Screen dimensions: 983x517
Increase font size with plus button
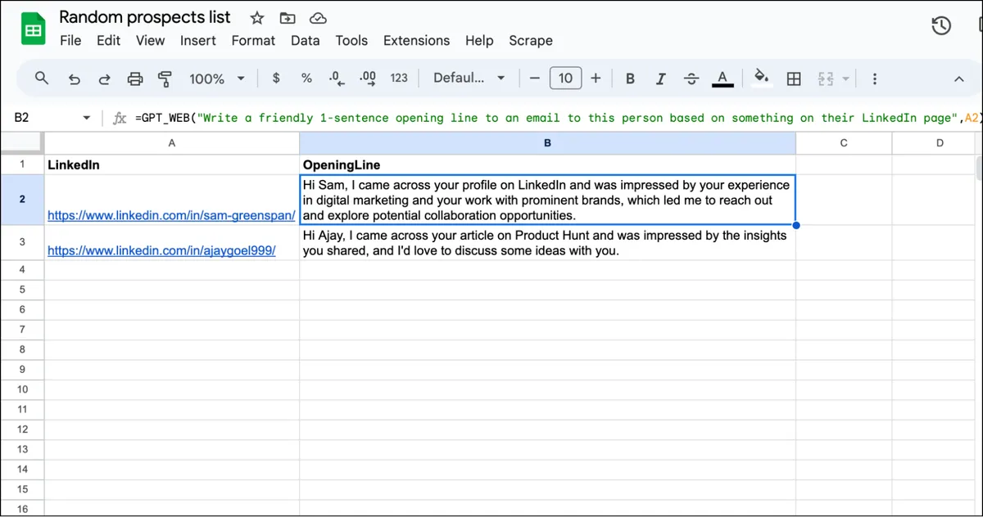(596, 79)
